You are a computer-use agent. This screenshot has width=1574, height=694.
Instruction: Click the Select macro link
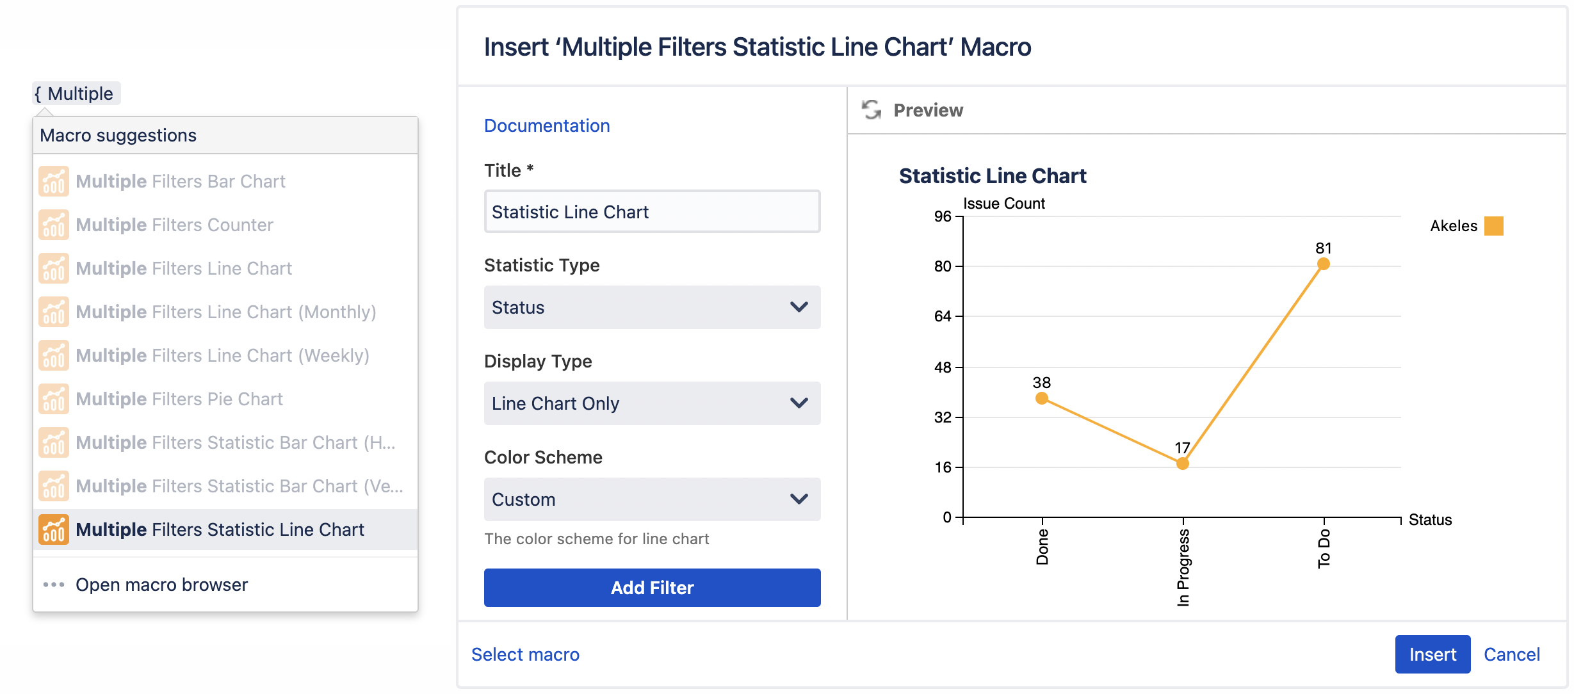(x=525, y=654)
